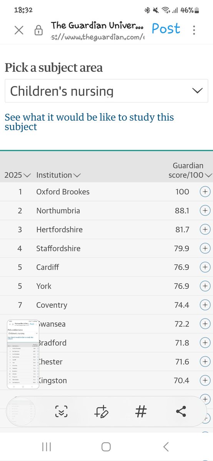
Task: Open 'See what it would be like' link
Action: click(x=89, y=122)
